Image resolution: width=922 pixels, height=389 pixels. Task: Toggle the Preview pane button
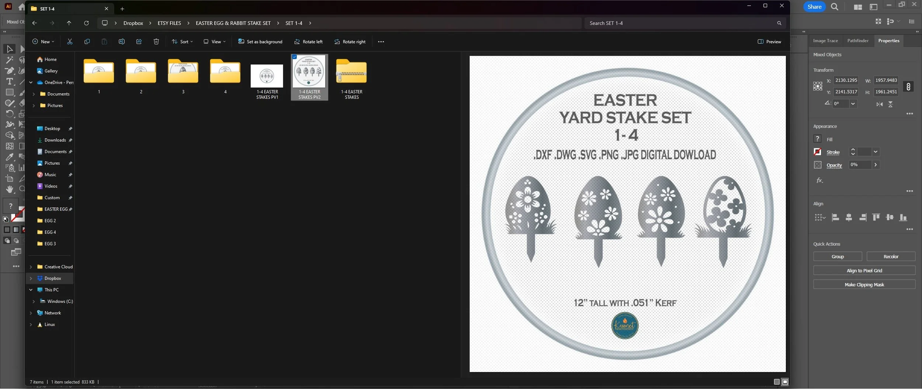click(769, 42)
